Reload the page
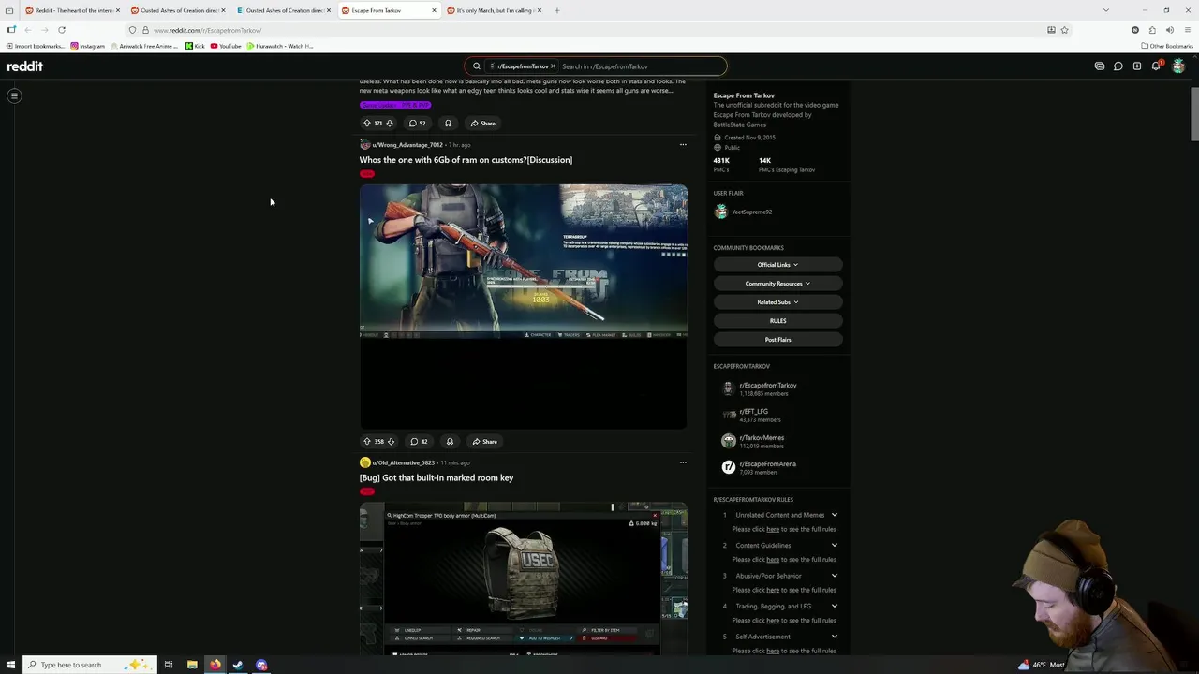Viewport: 1199px width, 674px height. click(62, 30)
